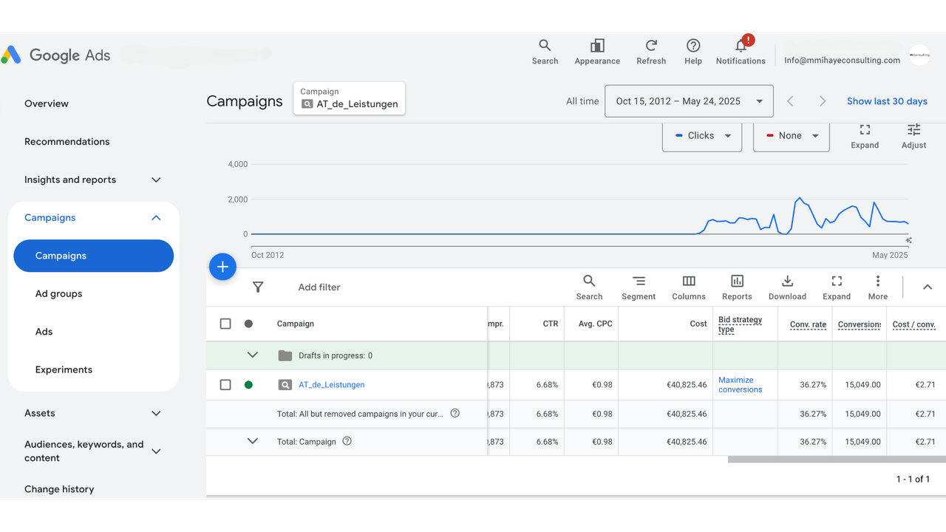Open the date range dropdown
The width and height of the screenshot is (946, 532).
pyautogui.click(x=689, y=101)
